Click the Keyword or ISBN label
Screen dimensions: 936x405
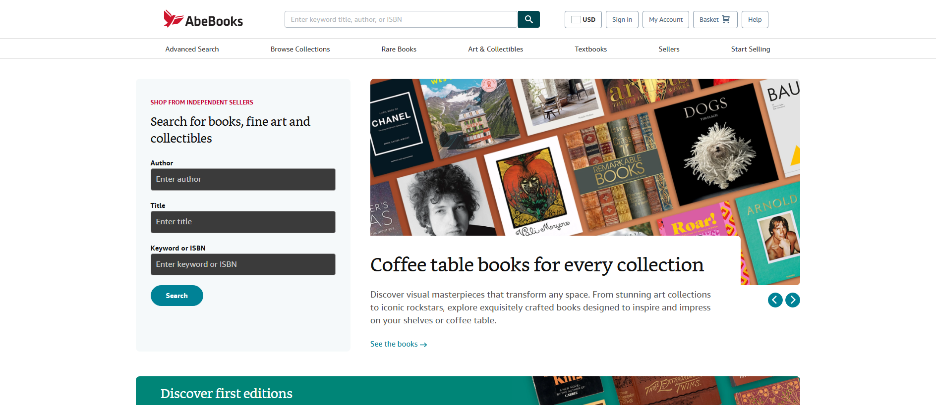click(178, 248)
